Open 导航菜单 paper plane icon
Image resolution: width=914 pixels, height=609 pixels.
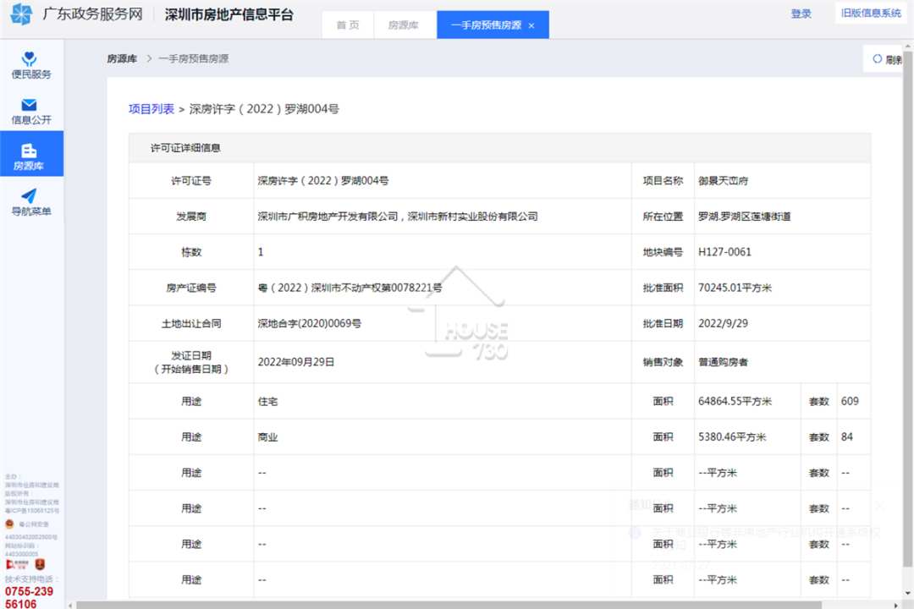29,196
